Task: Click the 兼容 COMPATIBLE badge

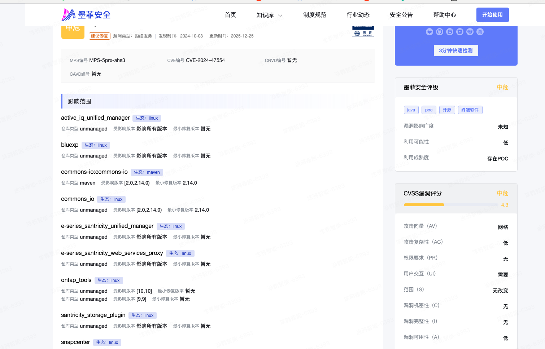Action: (363, 31)
